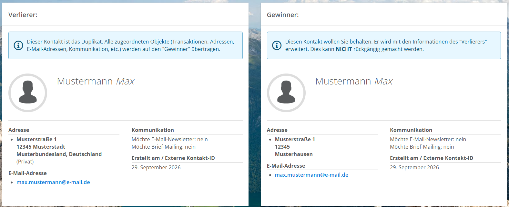Click the Verlierer 'E-Mail-Adresse' heading
Viewport: 509px width, 207px height.
pos(27,173)
